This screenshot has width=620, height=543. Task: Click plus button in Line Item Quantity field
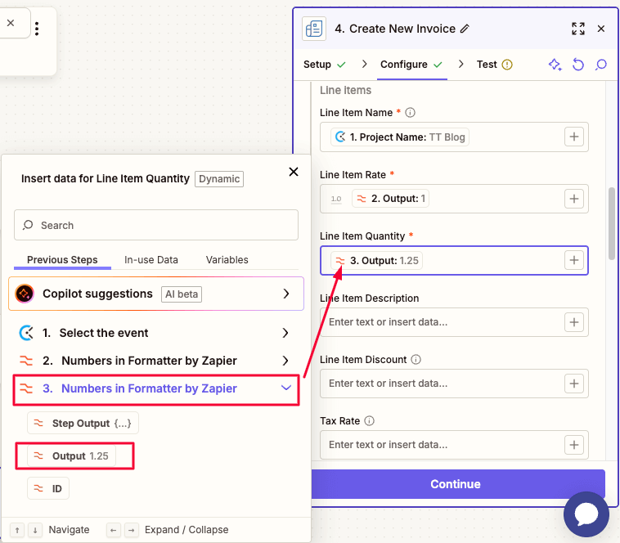574,260
